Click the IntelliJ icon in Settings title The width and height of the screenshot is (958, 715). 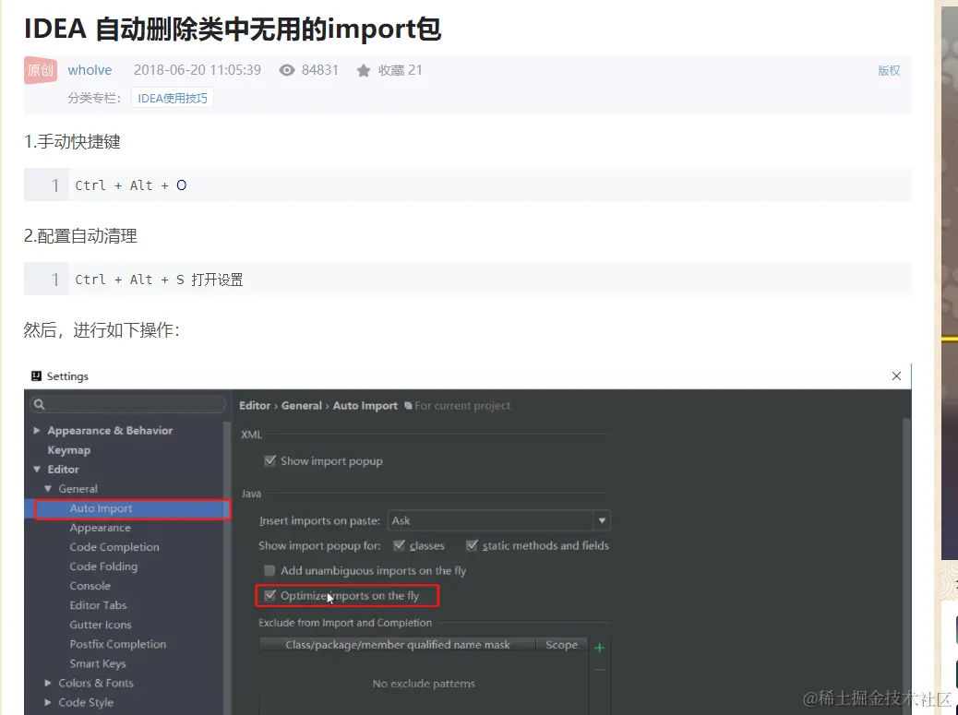(37, 376)
